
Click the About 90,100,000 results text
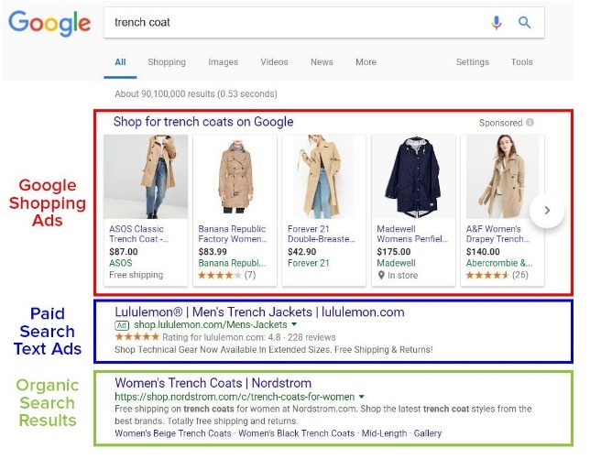click(x=196, y=93)
